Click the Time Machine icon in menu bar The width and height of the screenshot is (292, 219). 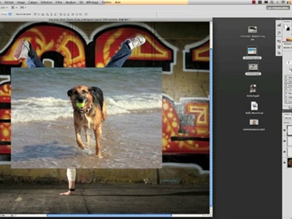[x=272, y=2]
